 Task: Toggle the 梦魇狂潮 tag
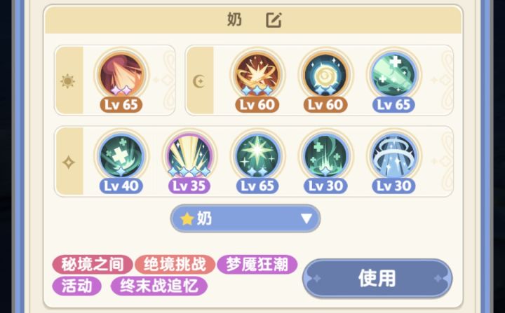tap(257, 265)
